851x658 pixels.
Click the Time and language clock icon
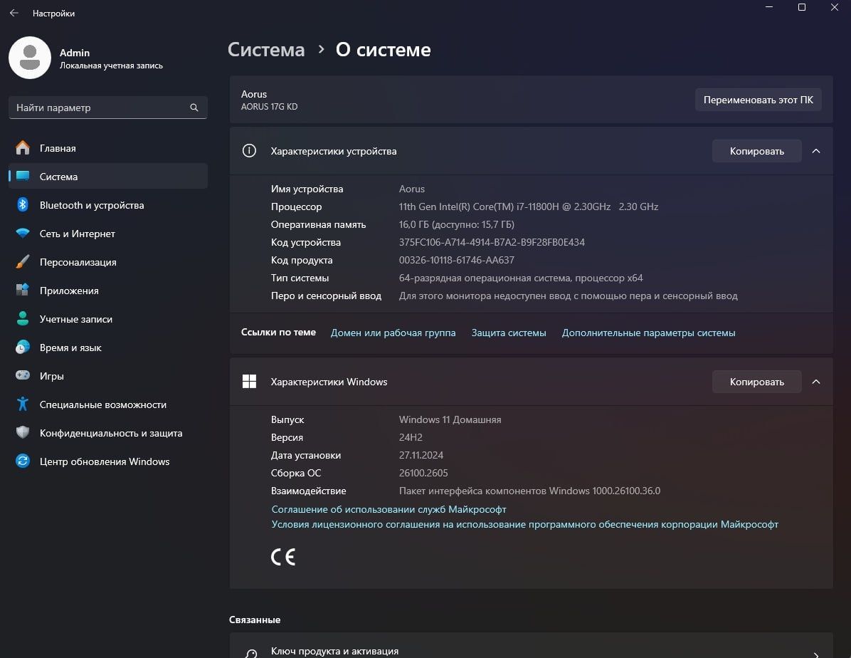tap(23, 348)
